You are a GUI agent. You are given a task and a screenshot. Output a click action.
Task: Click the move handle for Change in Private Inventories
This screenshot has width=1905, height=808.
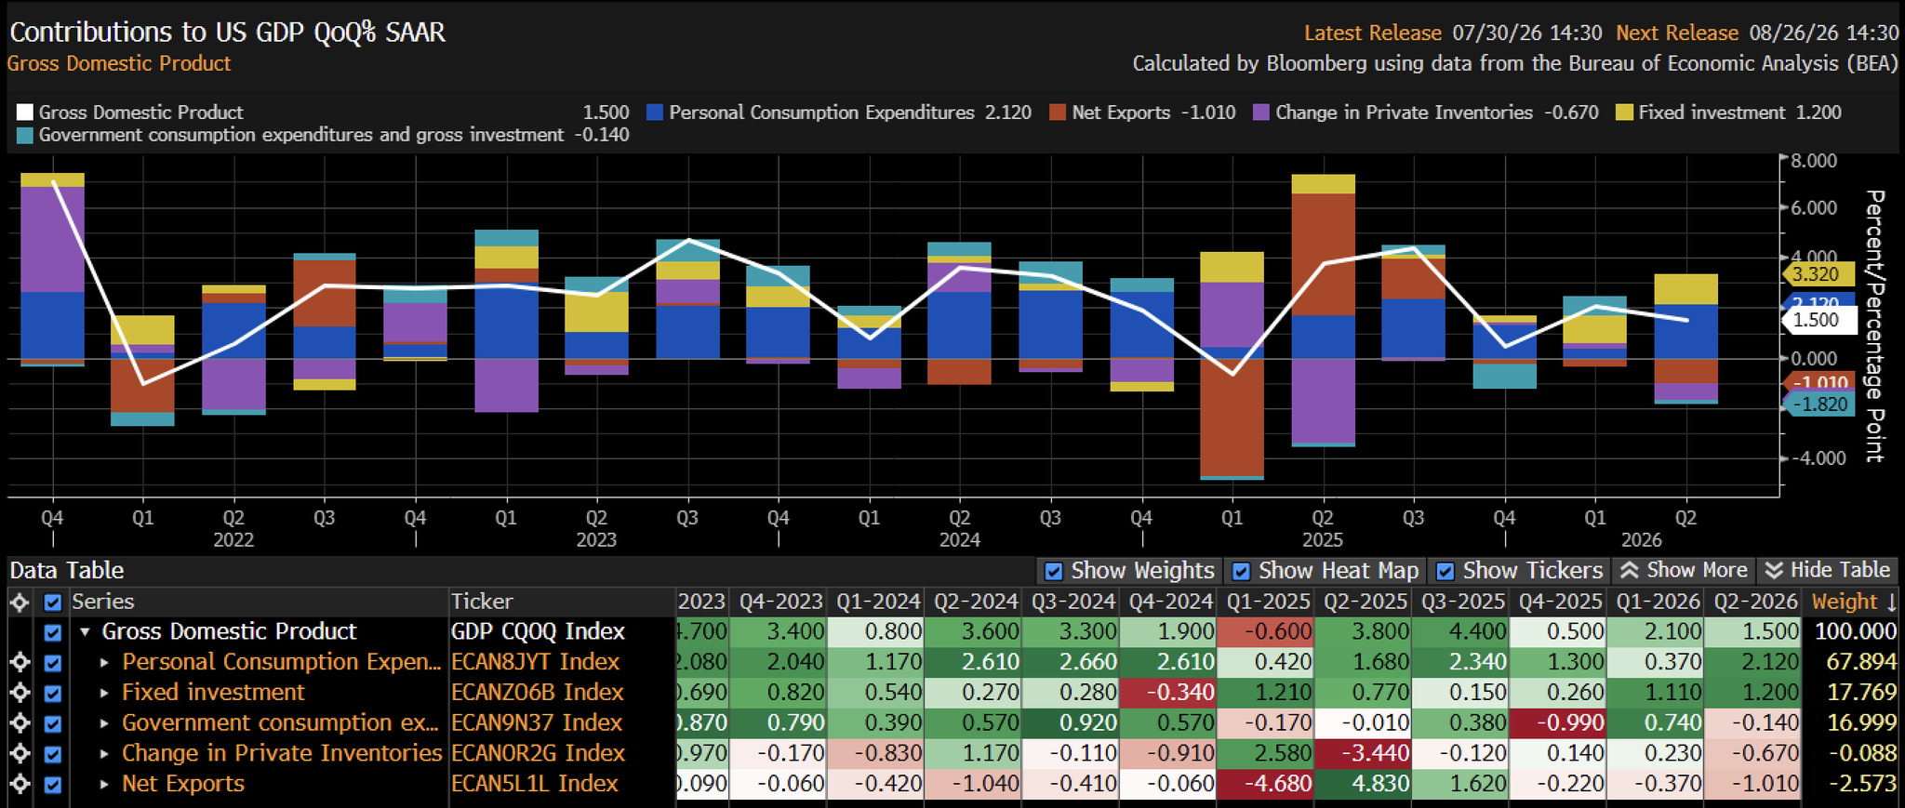[x=20, y=754]
